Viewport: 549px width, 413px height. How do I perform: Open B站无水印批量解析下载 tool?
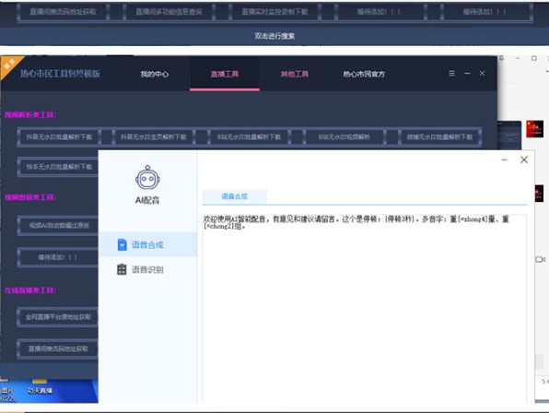(249, 136)
